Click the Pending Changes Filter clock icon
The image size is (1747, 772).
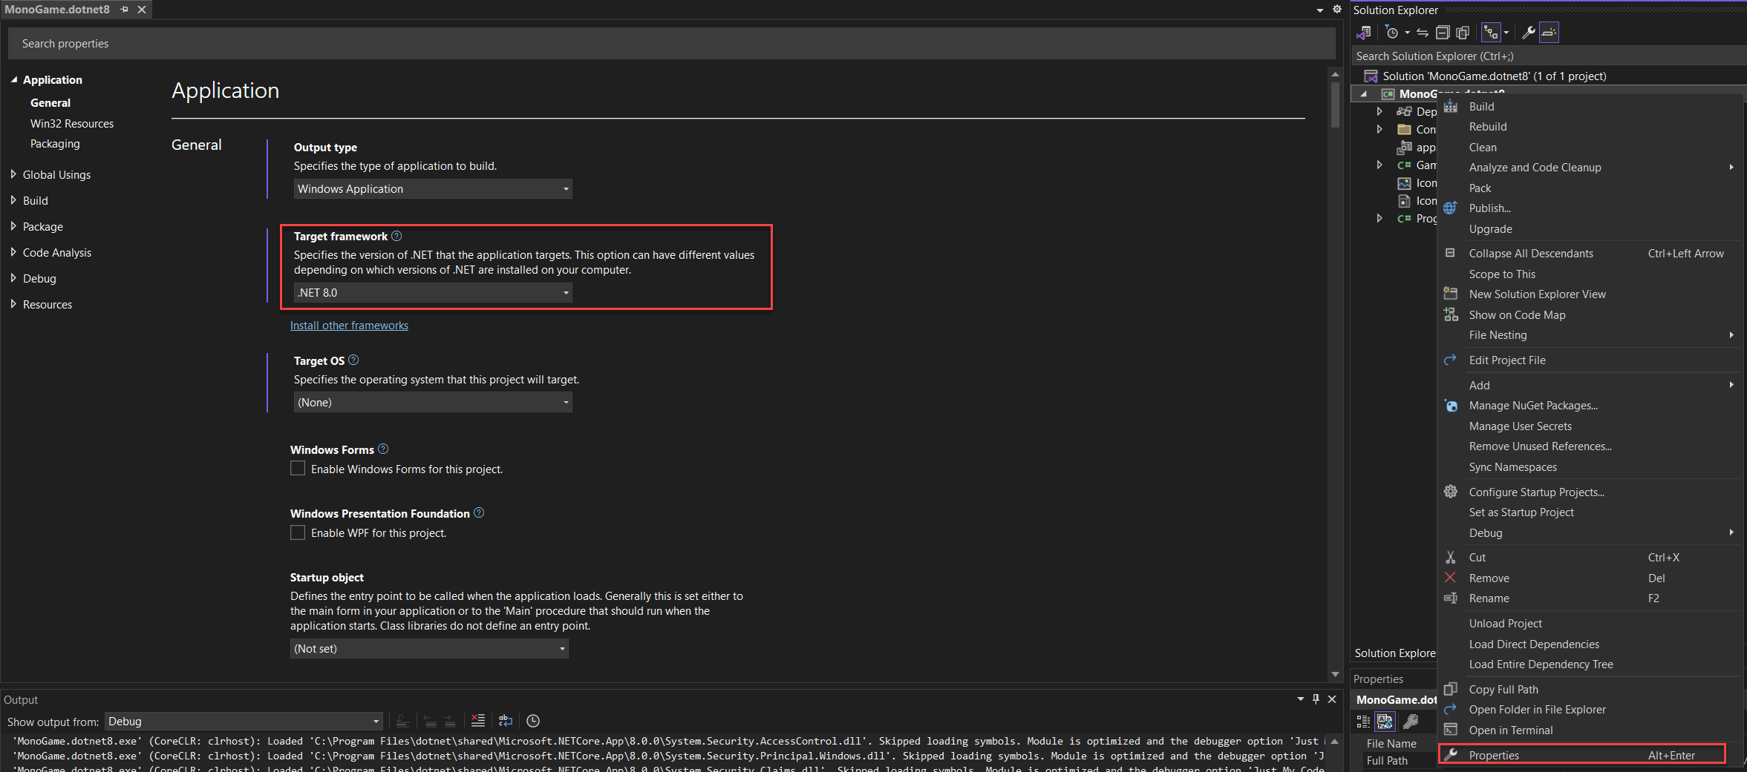1392,33
